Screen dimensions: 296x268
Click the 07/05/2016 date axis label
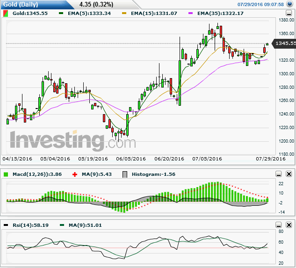pos(207,159)
